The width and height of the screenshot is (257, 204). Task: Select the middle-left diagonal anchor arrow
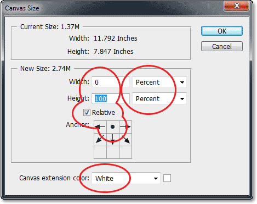[x=100, y=140]
